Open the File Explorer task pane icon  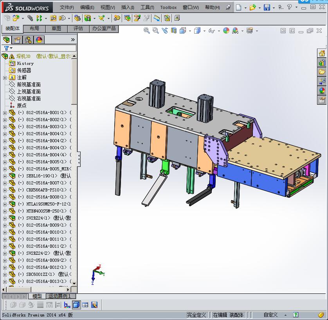[x=322, y=72]
